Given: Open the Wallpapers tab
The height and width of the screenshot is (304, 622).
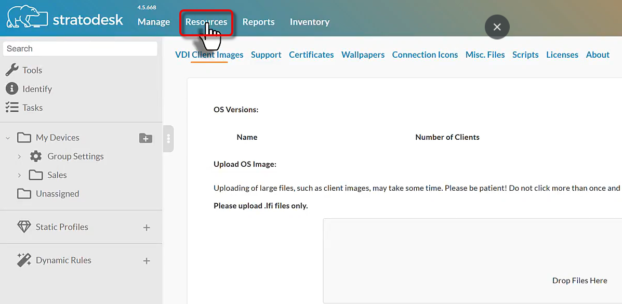Looking at the screenshot, I should (363, 55).
